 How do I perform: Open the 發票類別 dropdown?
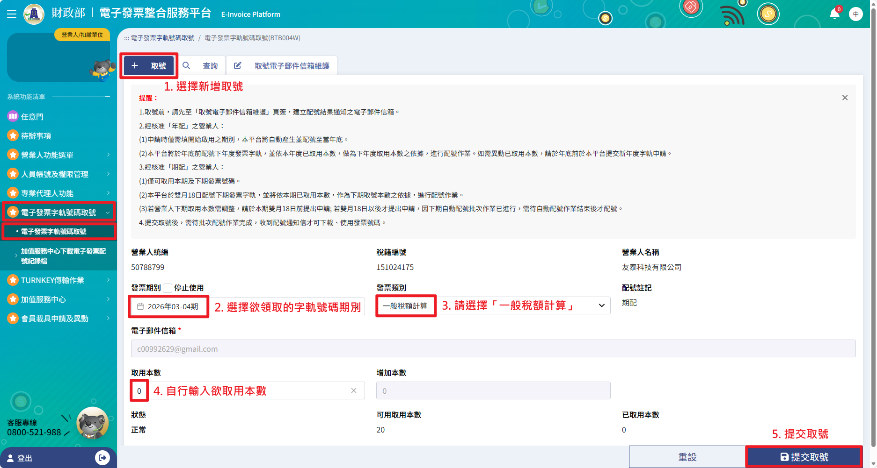(601, 305)
